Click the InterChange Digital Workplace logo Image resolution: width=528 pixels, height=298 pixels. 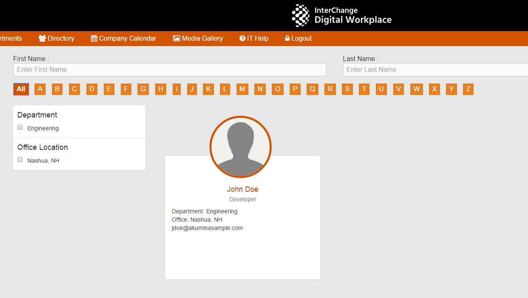[x=342, y=15]
